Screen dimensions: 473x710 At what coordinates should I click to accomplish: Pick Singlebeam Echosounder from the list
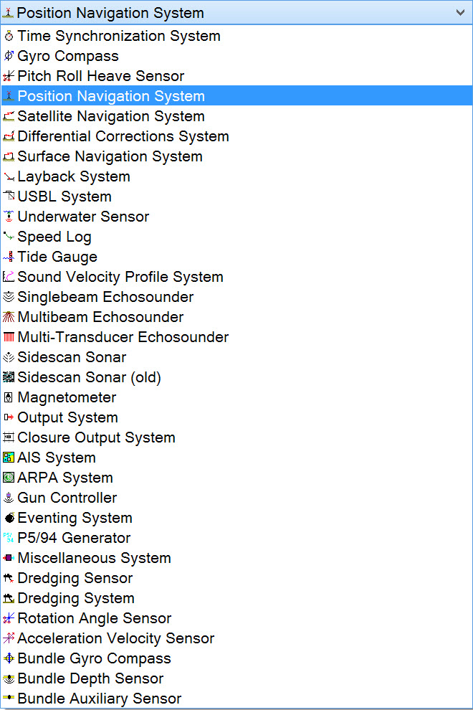click(x=105, y=297)
